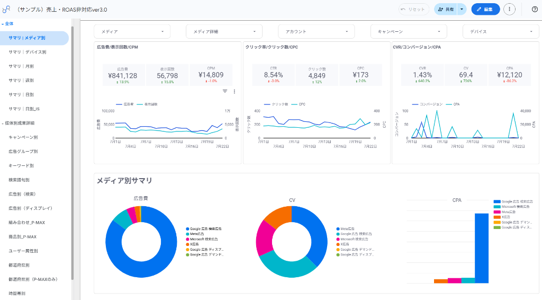Click the 編集 edit button
Screen dimensions: 542x300
click(485, 10)
